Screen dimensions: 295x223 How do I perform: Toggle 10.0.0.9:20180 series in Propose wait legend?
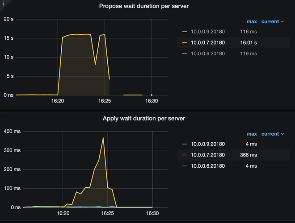208,32
